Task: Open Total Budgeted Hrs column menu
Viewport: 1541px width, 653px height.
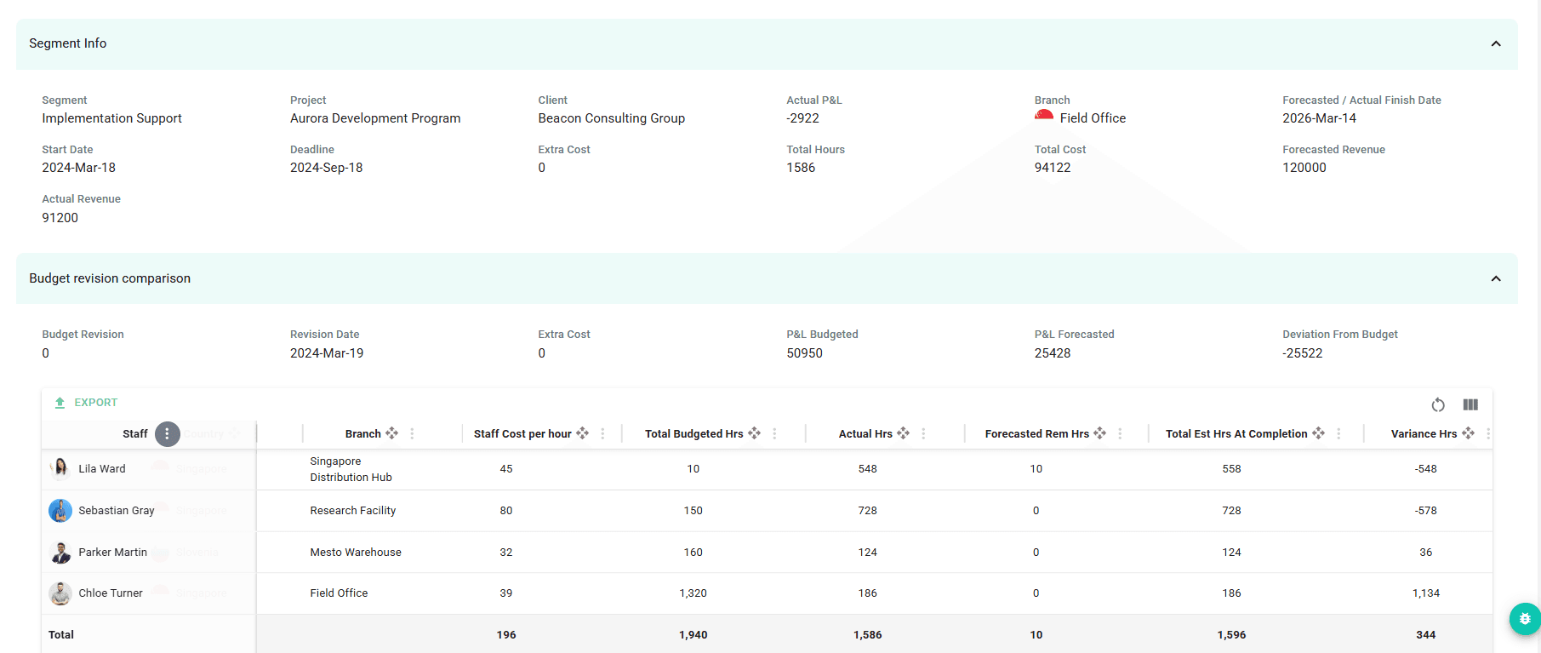Action: (x=774, y=433)
